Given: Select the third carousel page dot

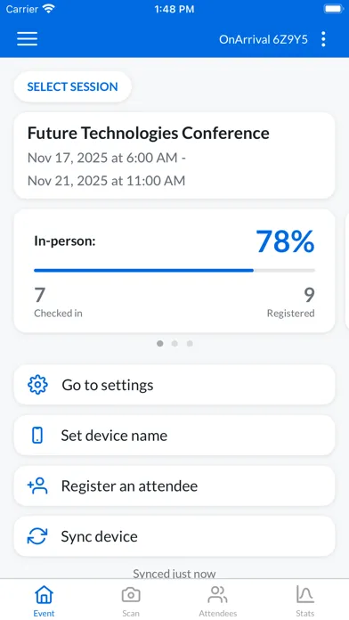Looking at the screenshot, I should (190, 344).
